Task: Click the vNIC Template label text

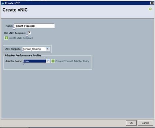Action: click(x=13, y=49)
